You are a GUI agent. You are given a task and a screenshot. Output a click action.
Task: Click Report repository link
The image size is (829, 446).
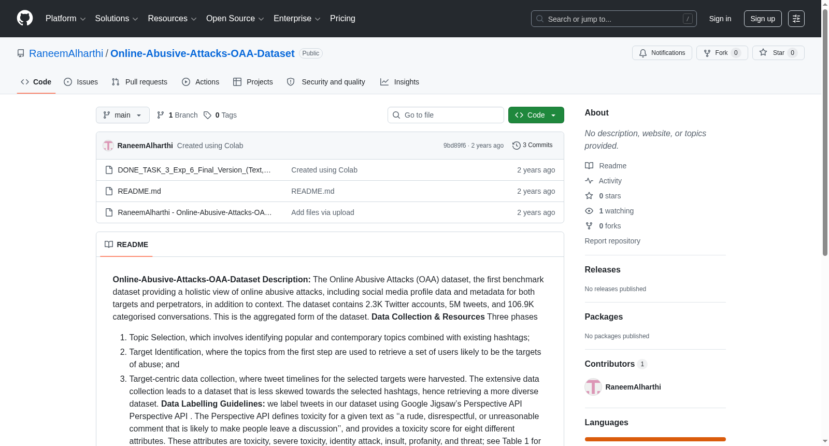coord(612,241)
